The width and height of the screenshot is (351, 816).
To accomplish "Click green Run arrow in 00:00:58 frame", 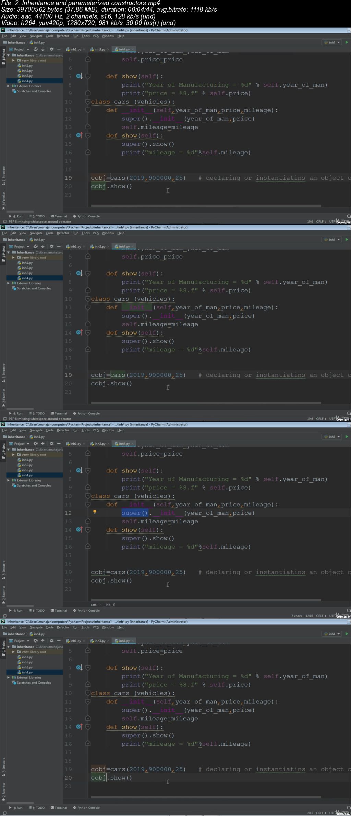I will coord(347,43).
